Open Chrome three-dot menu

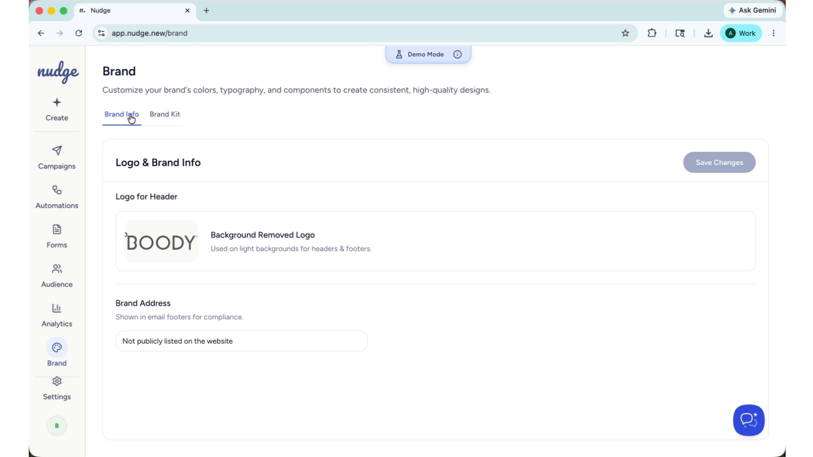[774, 33]
